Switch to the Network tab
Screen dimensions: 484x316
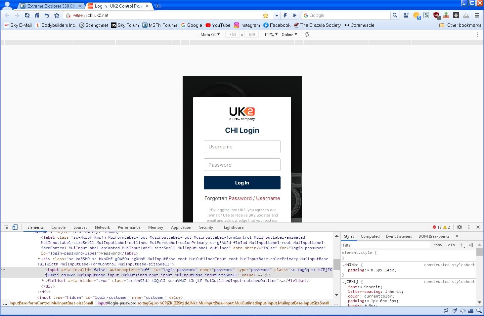[102, 227]
